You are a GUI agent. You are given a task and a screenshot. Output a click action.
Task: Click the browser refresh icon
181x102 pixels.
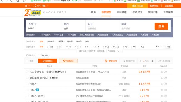pyautogui.click(x=11, y=1)
